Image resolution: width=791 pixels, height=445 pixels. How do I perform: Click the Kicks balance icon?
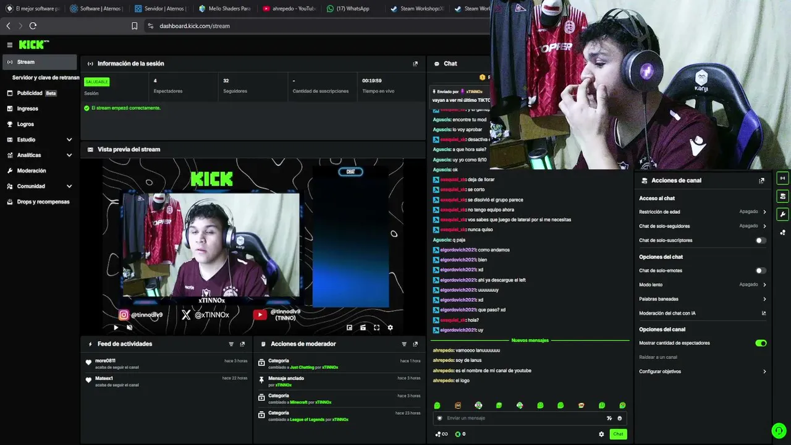458,434
